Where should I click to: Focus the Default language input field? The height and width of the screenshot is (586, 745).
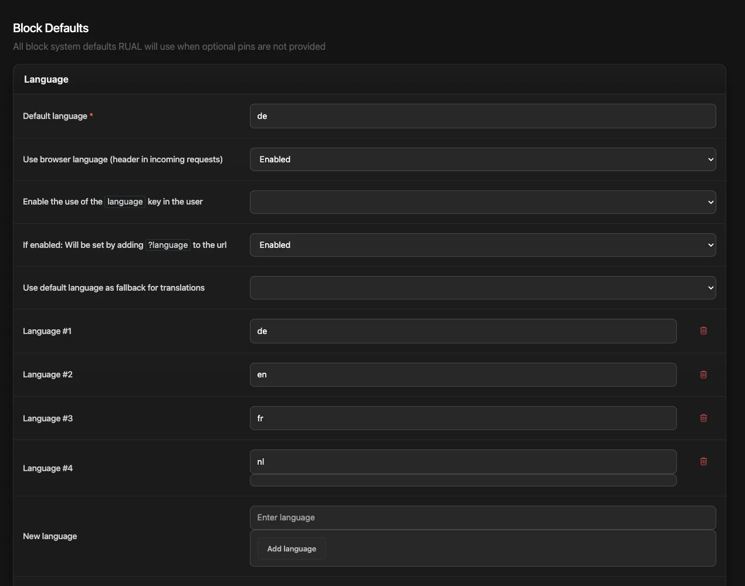click(x=483, y=116)
